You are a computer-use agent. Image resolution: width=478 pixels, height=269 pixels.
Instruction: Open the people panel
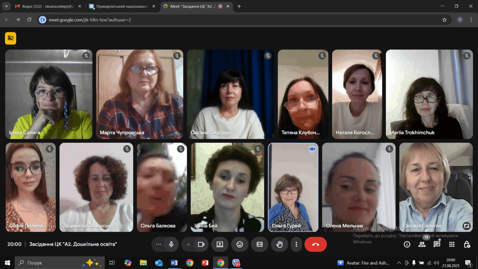tap(422, 244)
